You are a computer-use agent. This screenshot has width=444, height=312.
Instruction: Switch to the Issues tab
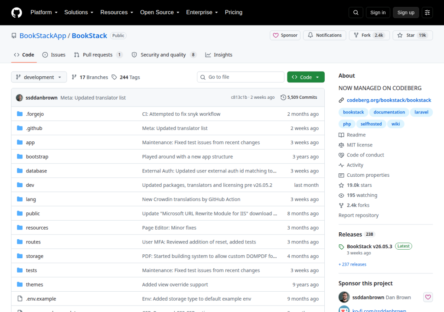pos(54,55)
